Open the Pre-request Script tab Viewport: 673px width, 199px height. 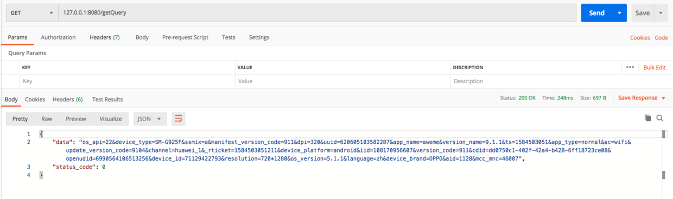(x=185, y=37)
